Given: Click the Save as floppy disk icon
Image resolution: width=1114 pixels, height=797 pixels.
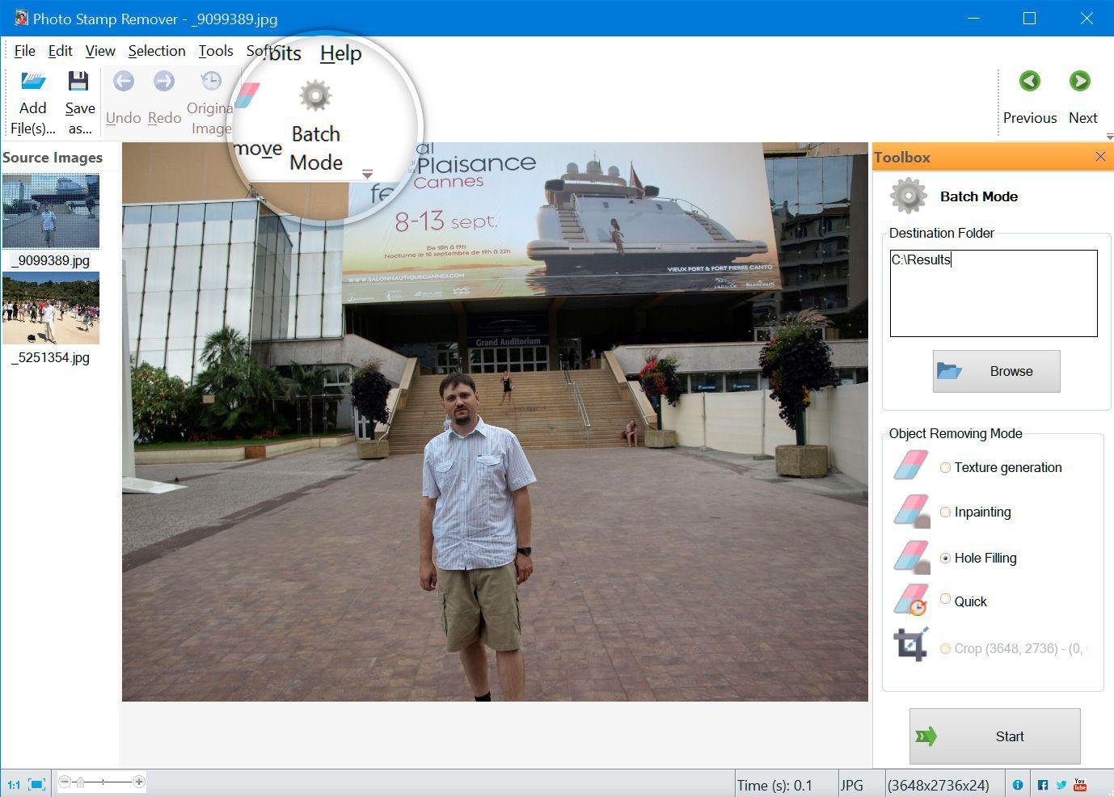Looking at the screenshot, I should pyautogui.click(x=78, y=82).
